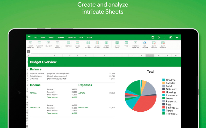Undo the last action
This screenshot has height=128, width=206.
159,37
